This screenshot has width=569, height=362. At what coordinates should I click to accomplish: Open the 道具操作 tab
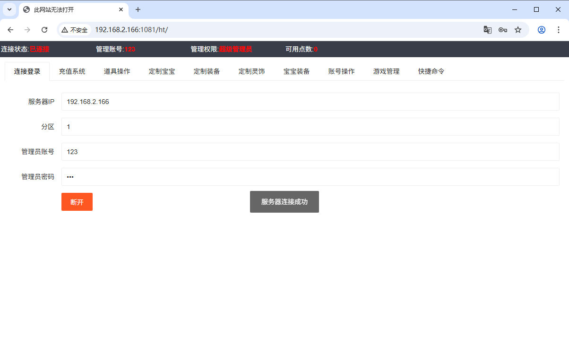117,71
